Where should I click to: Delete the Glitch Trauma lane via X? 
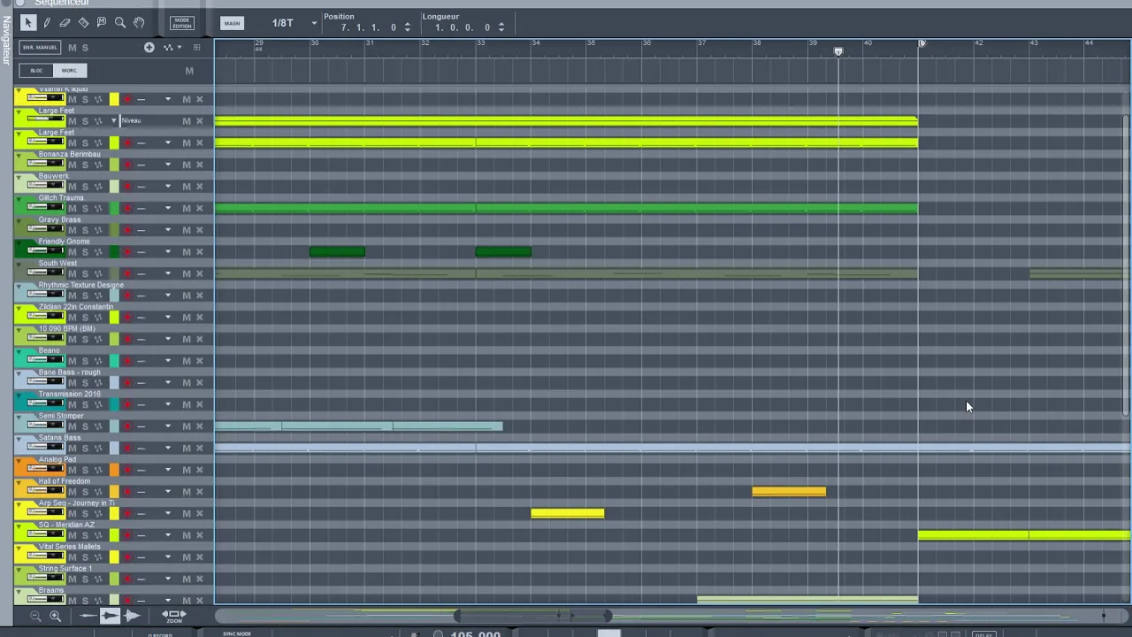(x=199, y=209)
